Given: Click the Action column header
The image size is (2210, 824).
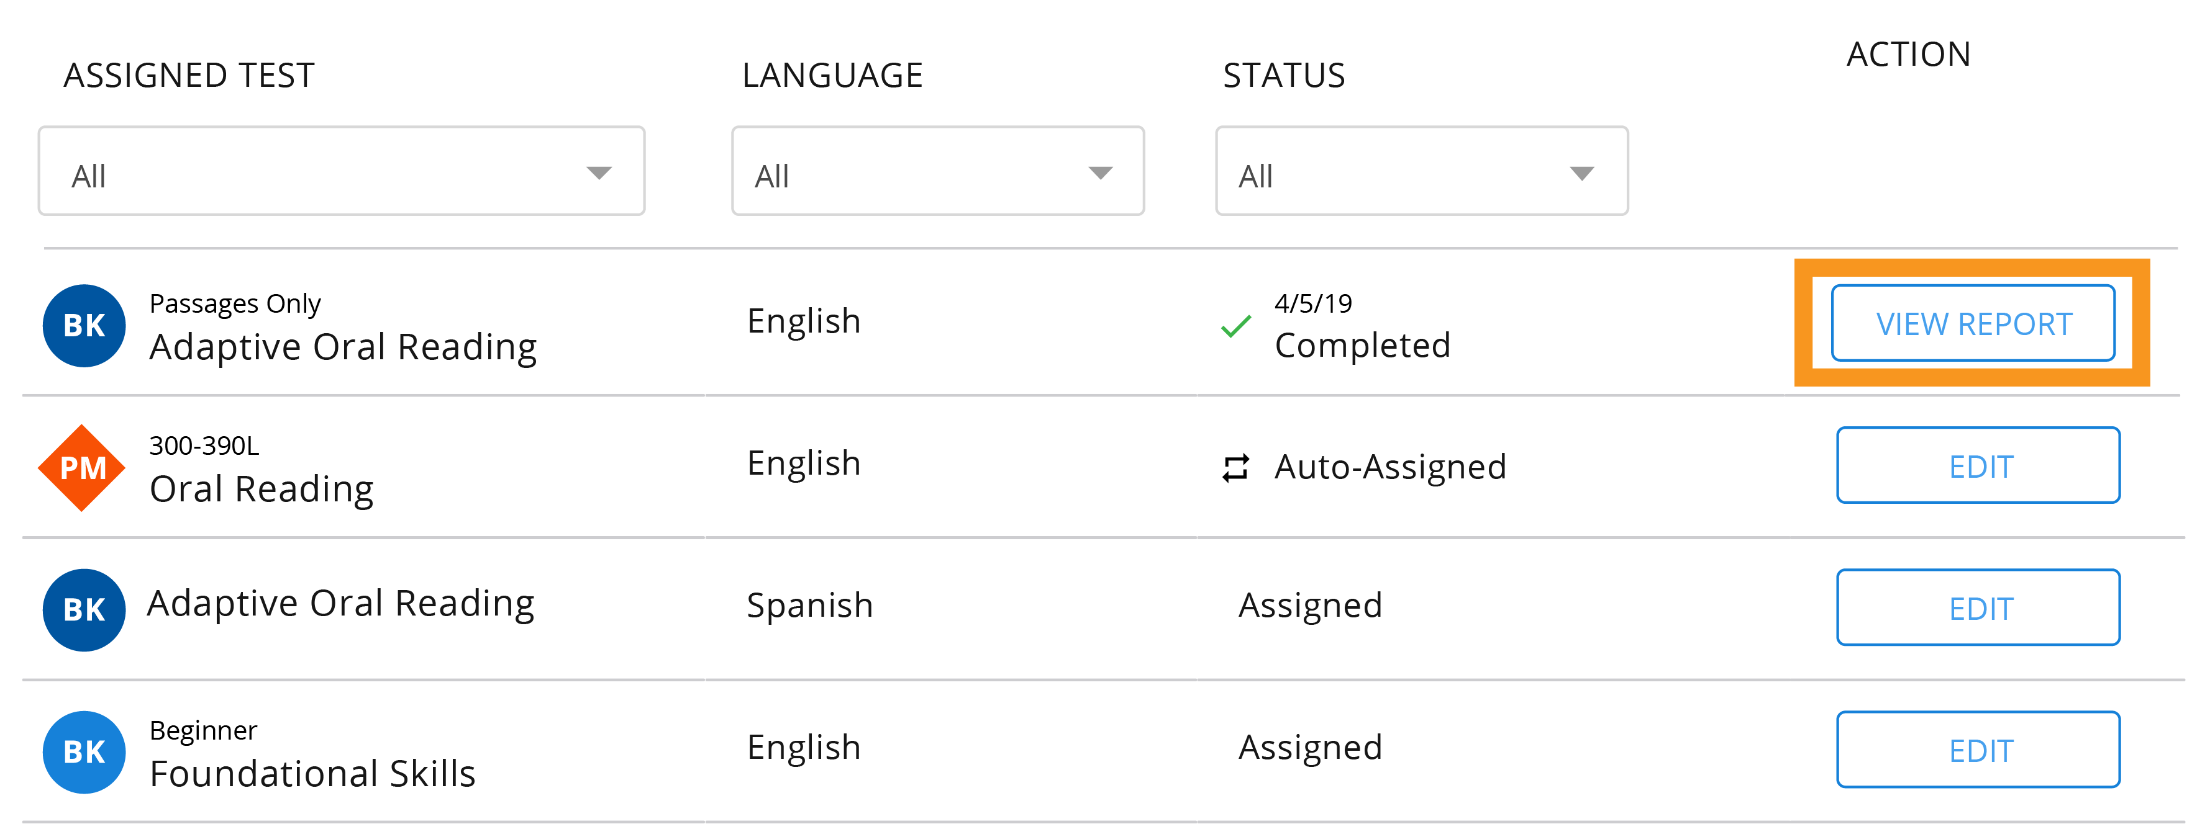Looking at the screenshot, I should pyautogui.click(x=1908, y=54).
